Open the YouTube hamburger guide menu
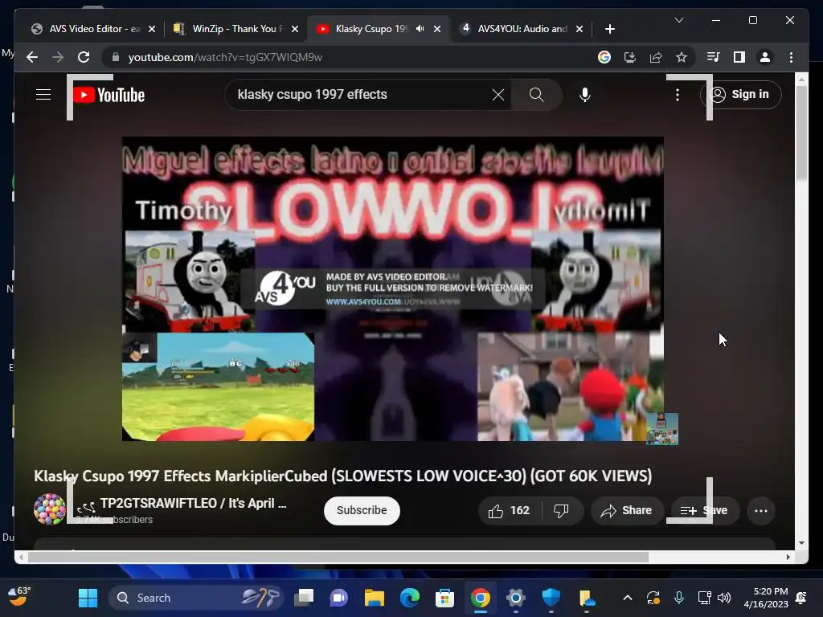823x617 pixels. [x=43, y=95]
